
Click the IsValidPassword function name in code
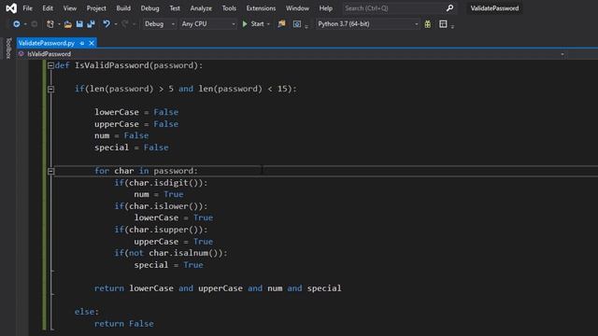pyautogui.click(x=112, y=65)
